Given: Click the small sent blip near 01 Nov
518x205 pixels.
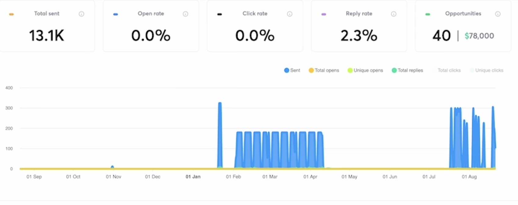Looking at the screenshot, I should [x=112, y=167].
